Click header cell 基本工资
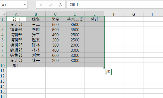Viewport: 163px width, 98px height. click(75, 19)
